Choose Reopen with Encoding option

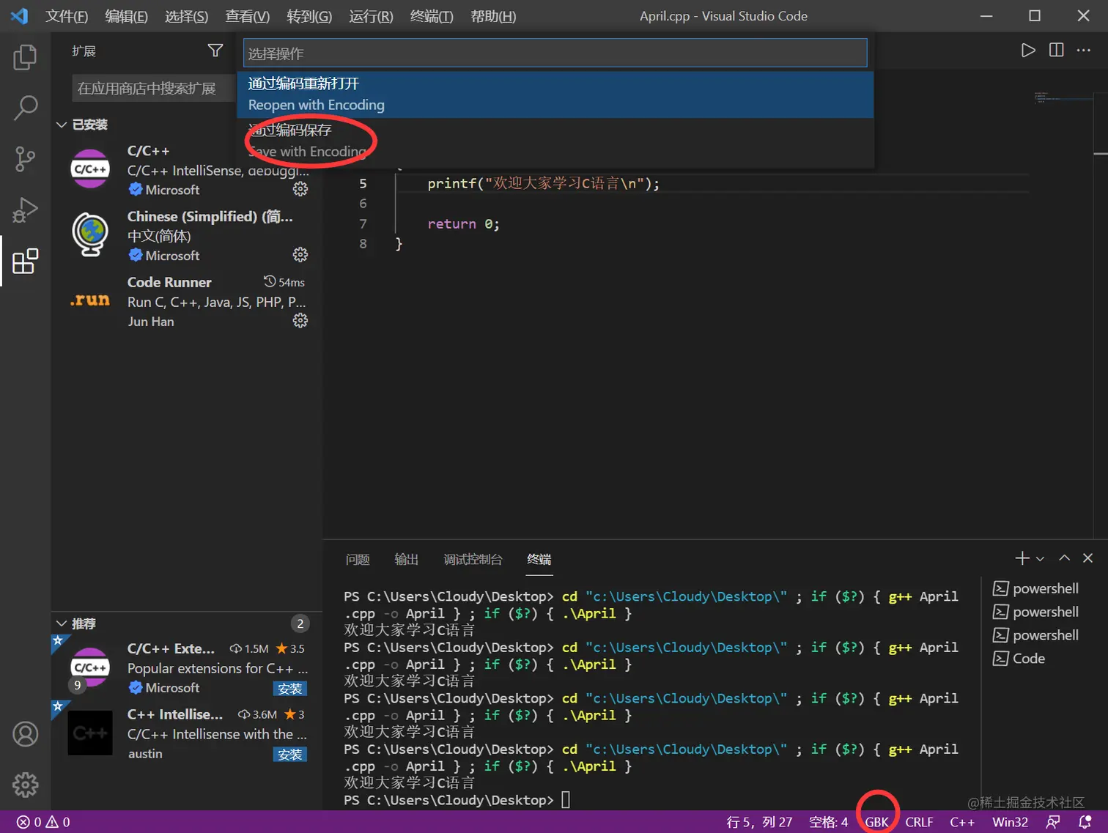tap(555, 94)
